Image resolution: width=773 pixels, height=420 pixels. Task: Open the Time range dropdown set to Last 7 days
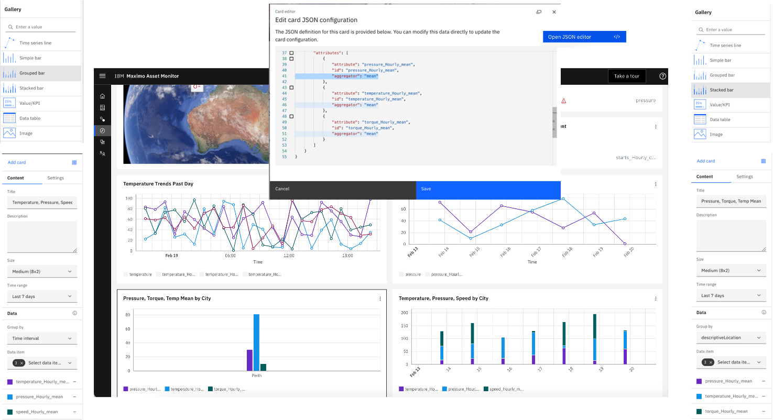(x=42, y=296)
